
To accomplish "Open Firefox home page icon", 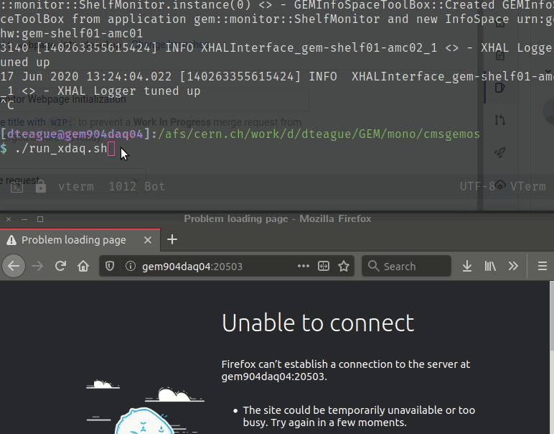I will [83, 266].
